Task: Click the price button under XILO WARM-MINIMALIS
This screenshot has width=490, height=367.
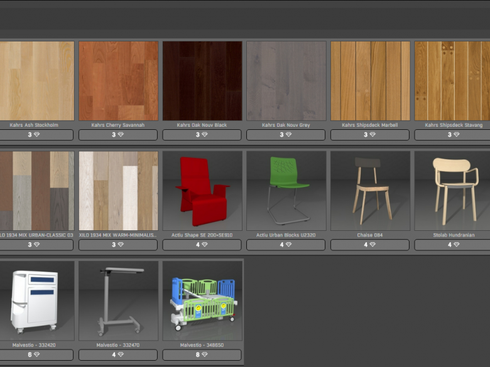Action: tap(118, 245)
